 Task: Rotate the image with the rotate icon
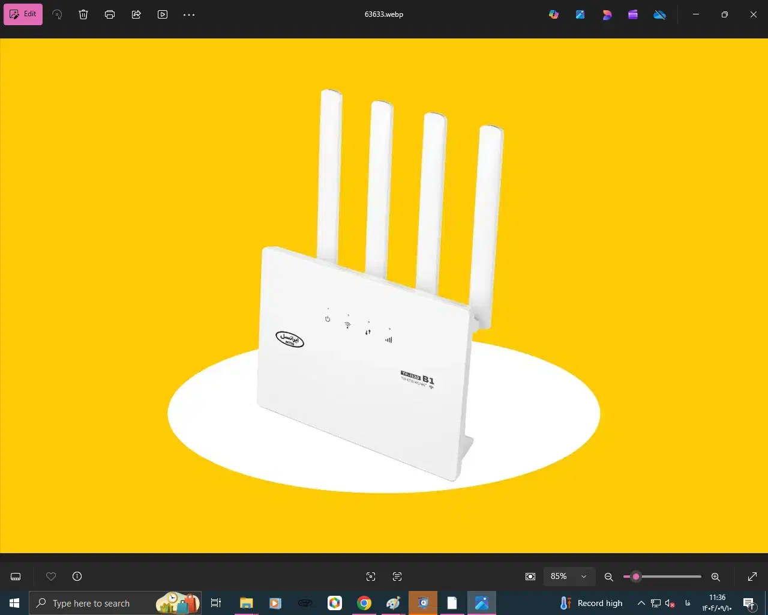click(57, 14)
